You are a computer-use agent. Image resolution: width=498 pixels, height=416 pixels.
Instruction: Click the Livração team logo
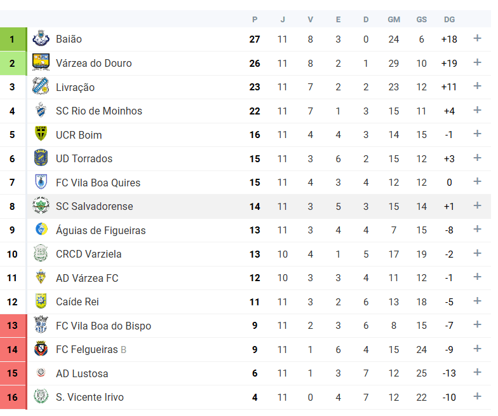41,87
